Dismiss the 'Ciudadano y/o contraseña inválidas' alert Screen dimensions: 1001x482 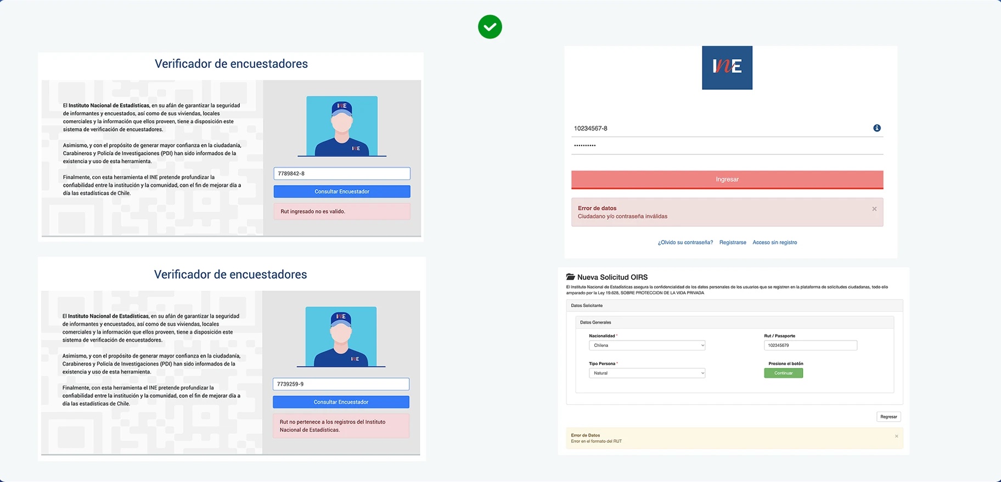[874, 209]
